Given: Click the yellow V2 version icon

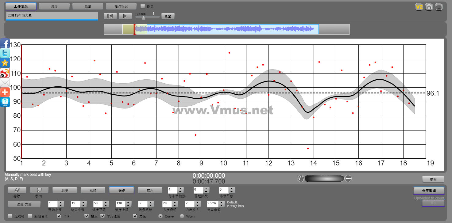Looking at the screenshot, I should click(x=419, y=7).
